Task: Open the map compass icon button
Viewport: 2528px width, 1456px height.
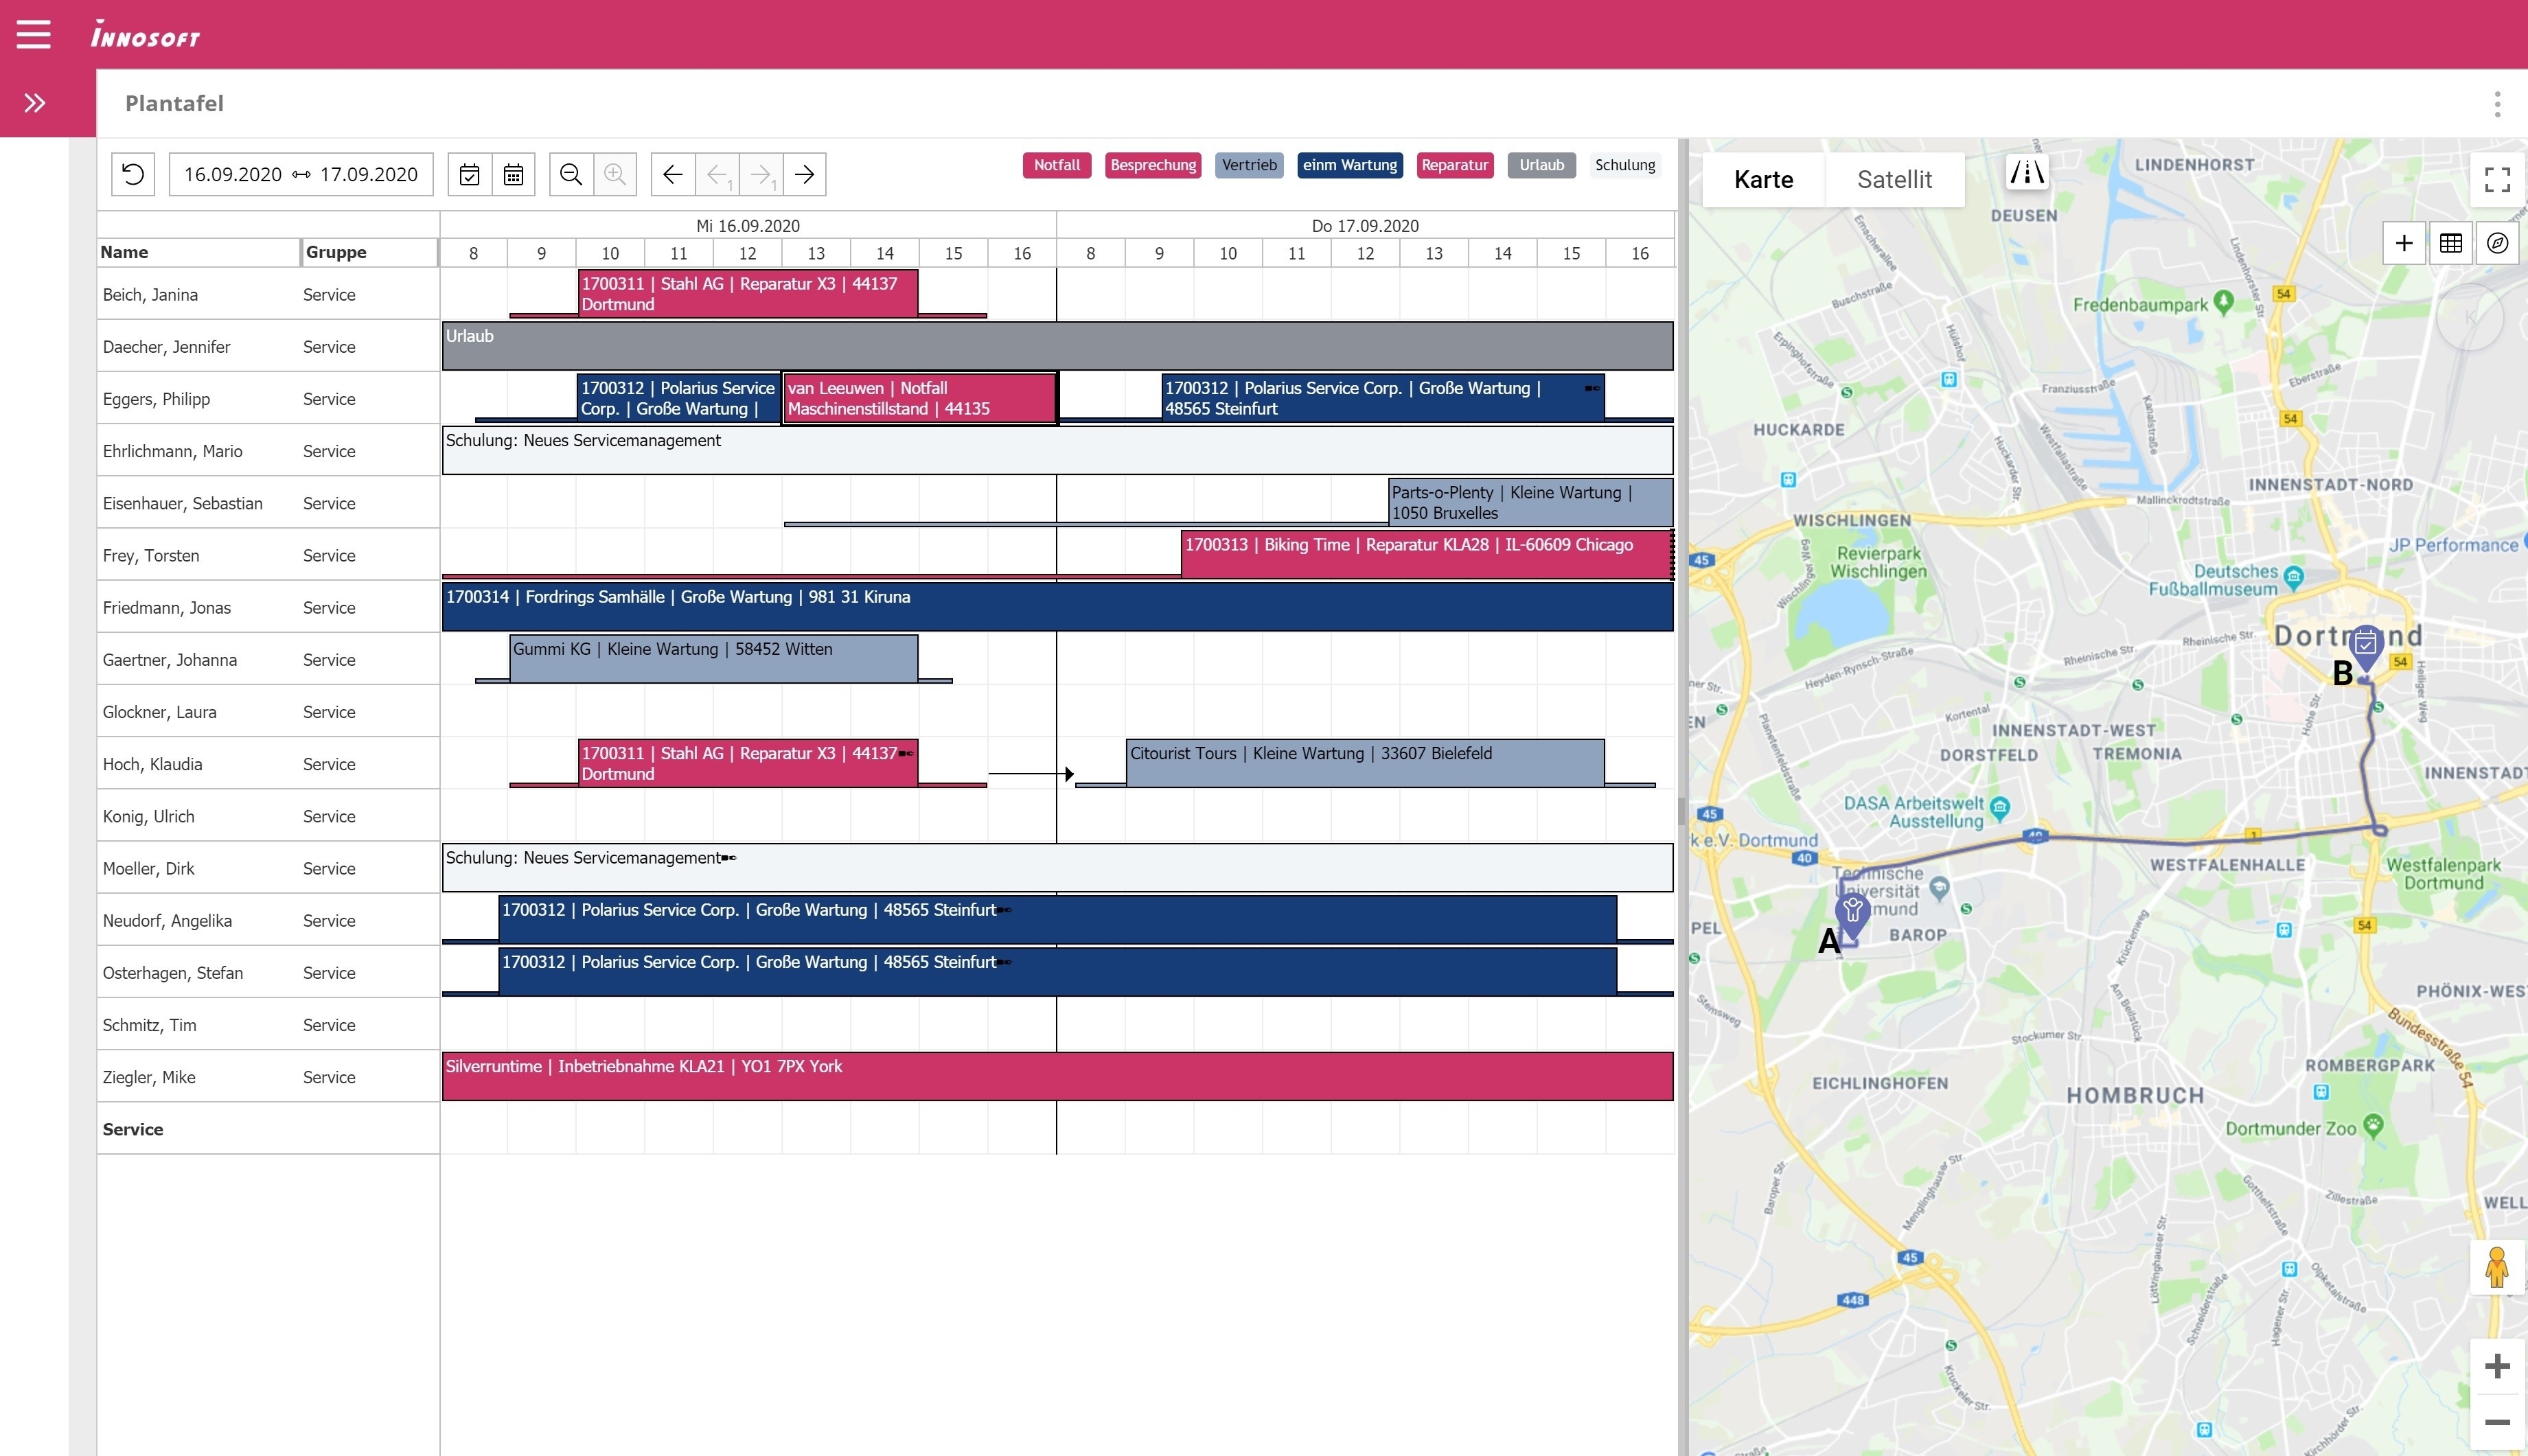Action: tap(2497, 243)
